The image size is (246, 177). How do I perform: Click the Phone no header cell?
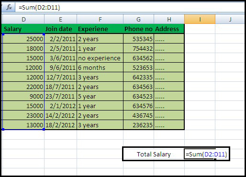click(x=138, y=29)
